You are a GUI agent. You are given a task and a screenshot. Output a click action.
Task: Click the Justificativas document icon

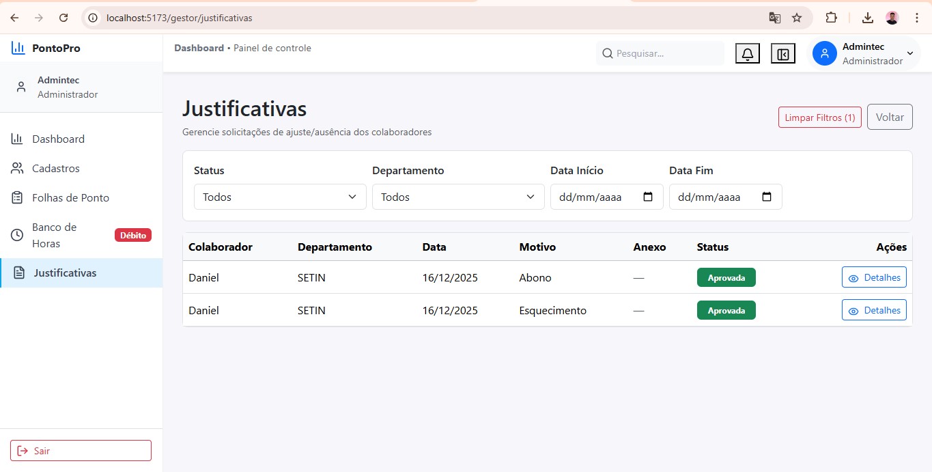point(16,272)
